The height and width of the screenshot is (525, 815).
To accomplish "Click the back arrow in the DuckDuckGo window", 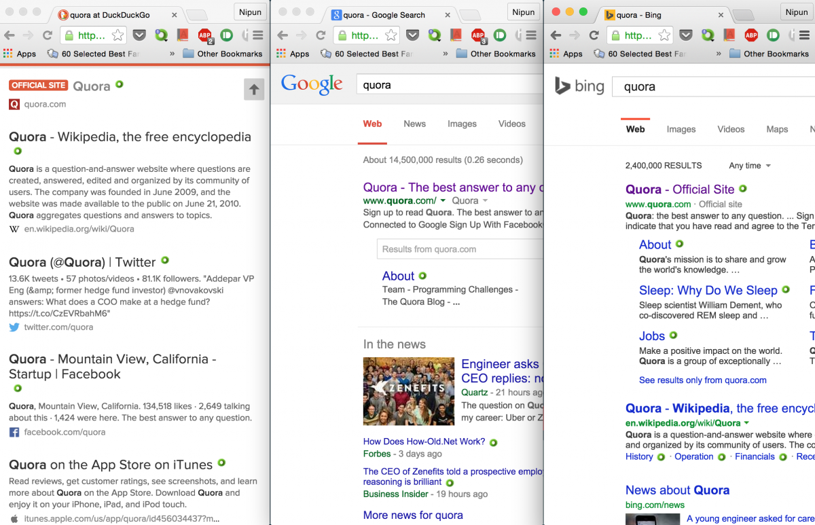I will click(x=10, y=35).
